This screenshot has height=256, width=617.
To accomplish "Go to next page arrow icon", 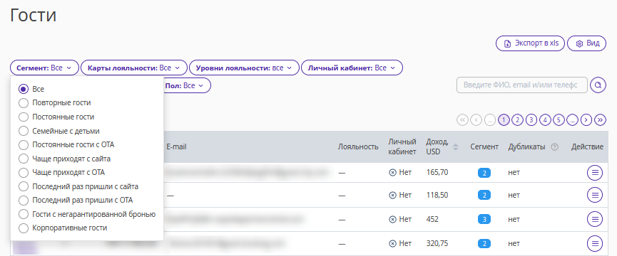I will click(586, 120).
